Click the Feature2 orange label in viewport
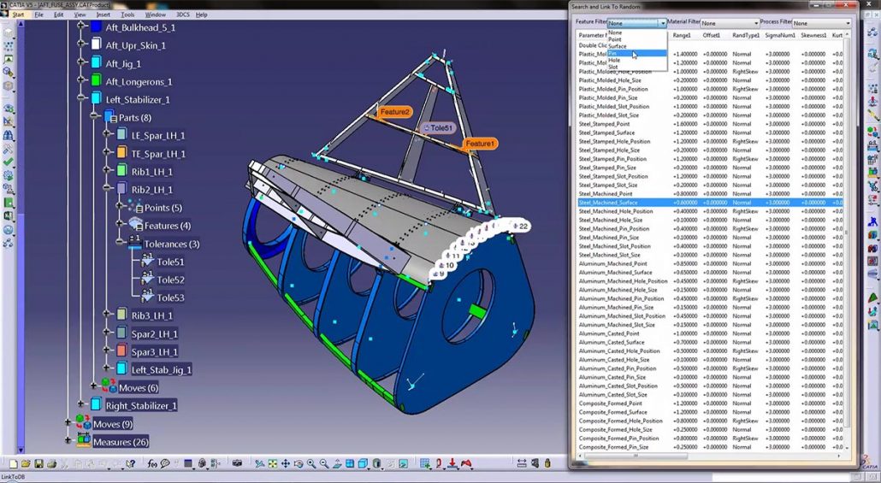 (394, 112)
